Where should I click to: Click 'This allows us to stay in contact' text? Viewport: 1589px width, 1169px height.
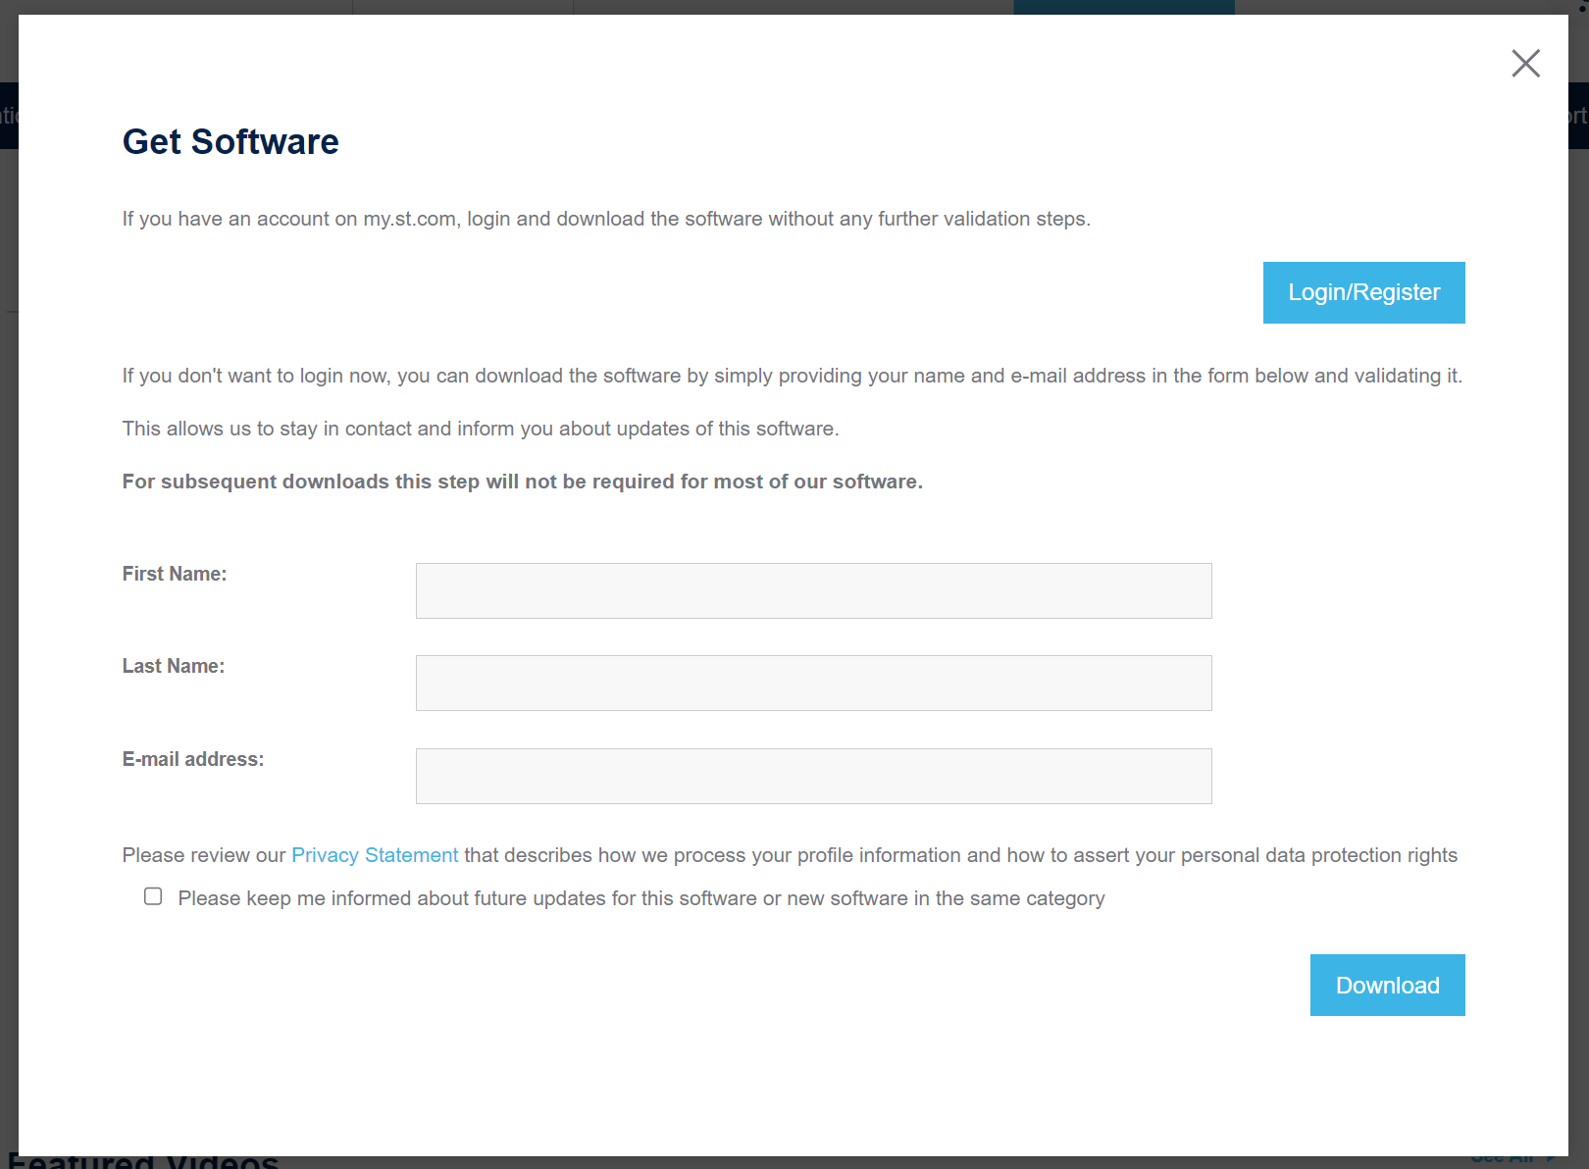pyautogui.click(x=481, y=429)
